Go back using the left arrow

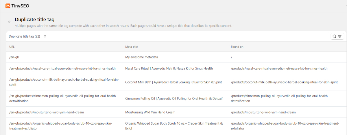click(10, 22)
